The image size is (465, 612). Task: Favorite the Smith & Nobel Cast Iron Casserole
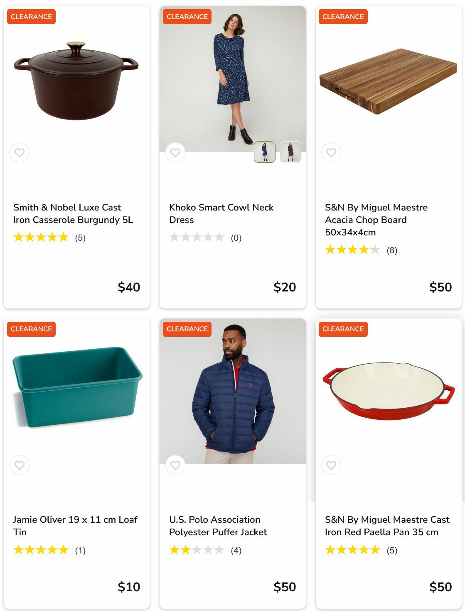[20, 152]
